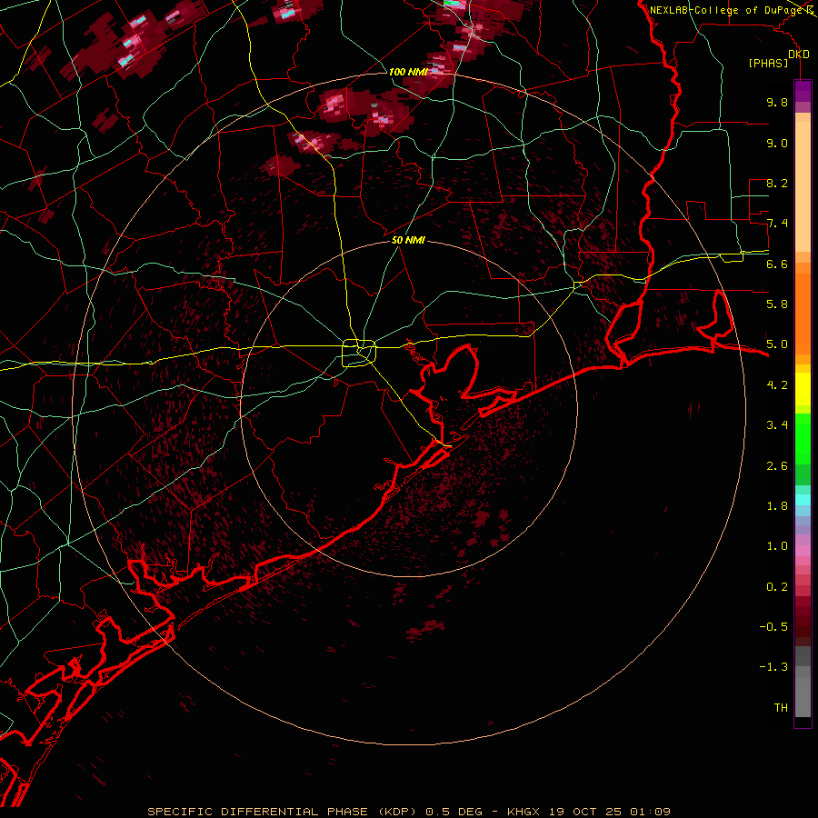Click the 5.8 scale value

[x=777, y=304]
